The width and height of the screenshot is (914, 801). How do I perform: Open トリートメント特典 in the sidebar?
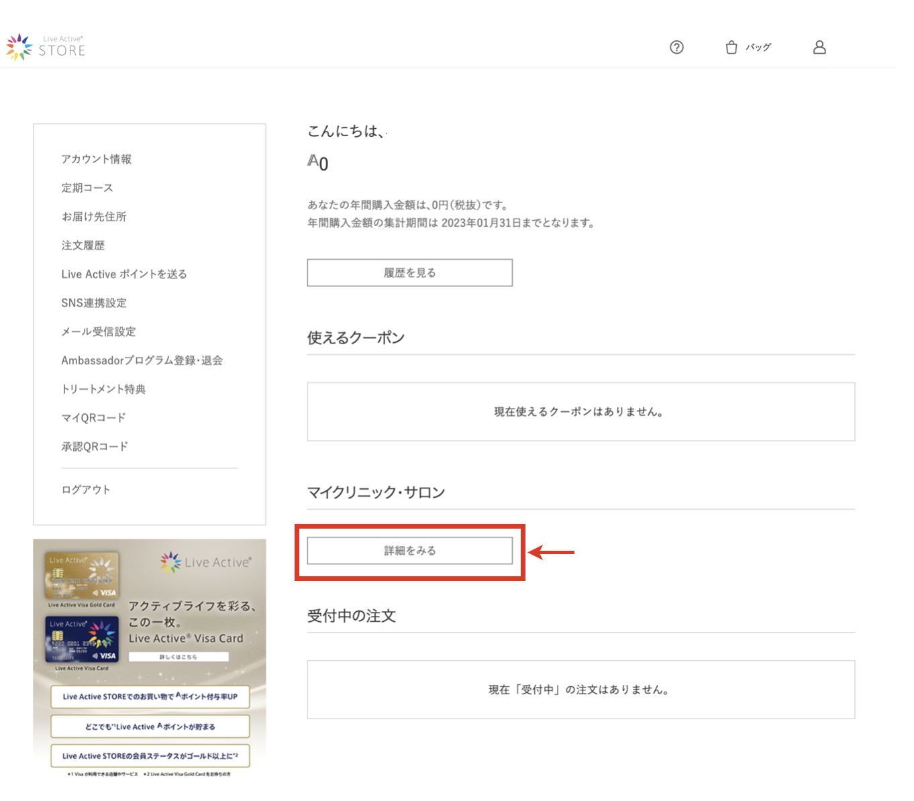coord(103,389)
